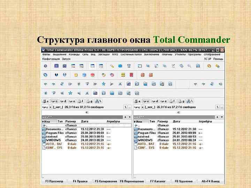Viewport: 251px width, 188px height.
Task: Click the magnifier search icon in toolbar
Action: (x=189, y=66)
